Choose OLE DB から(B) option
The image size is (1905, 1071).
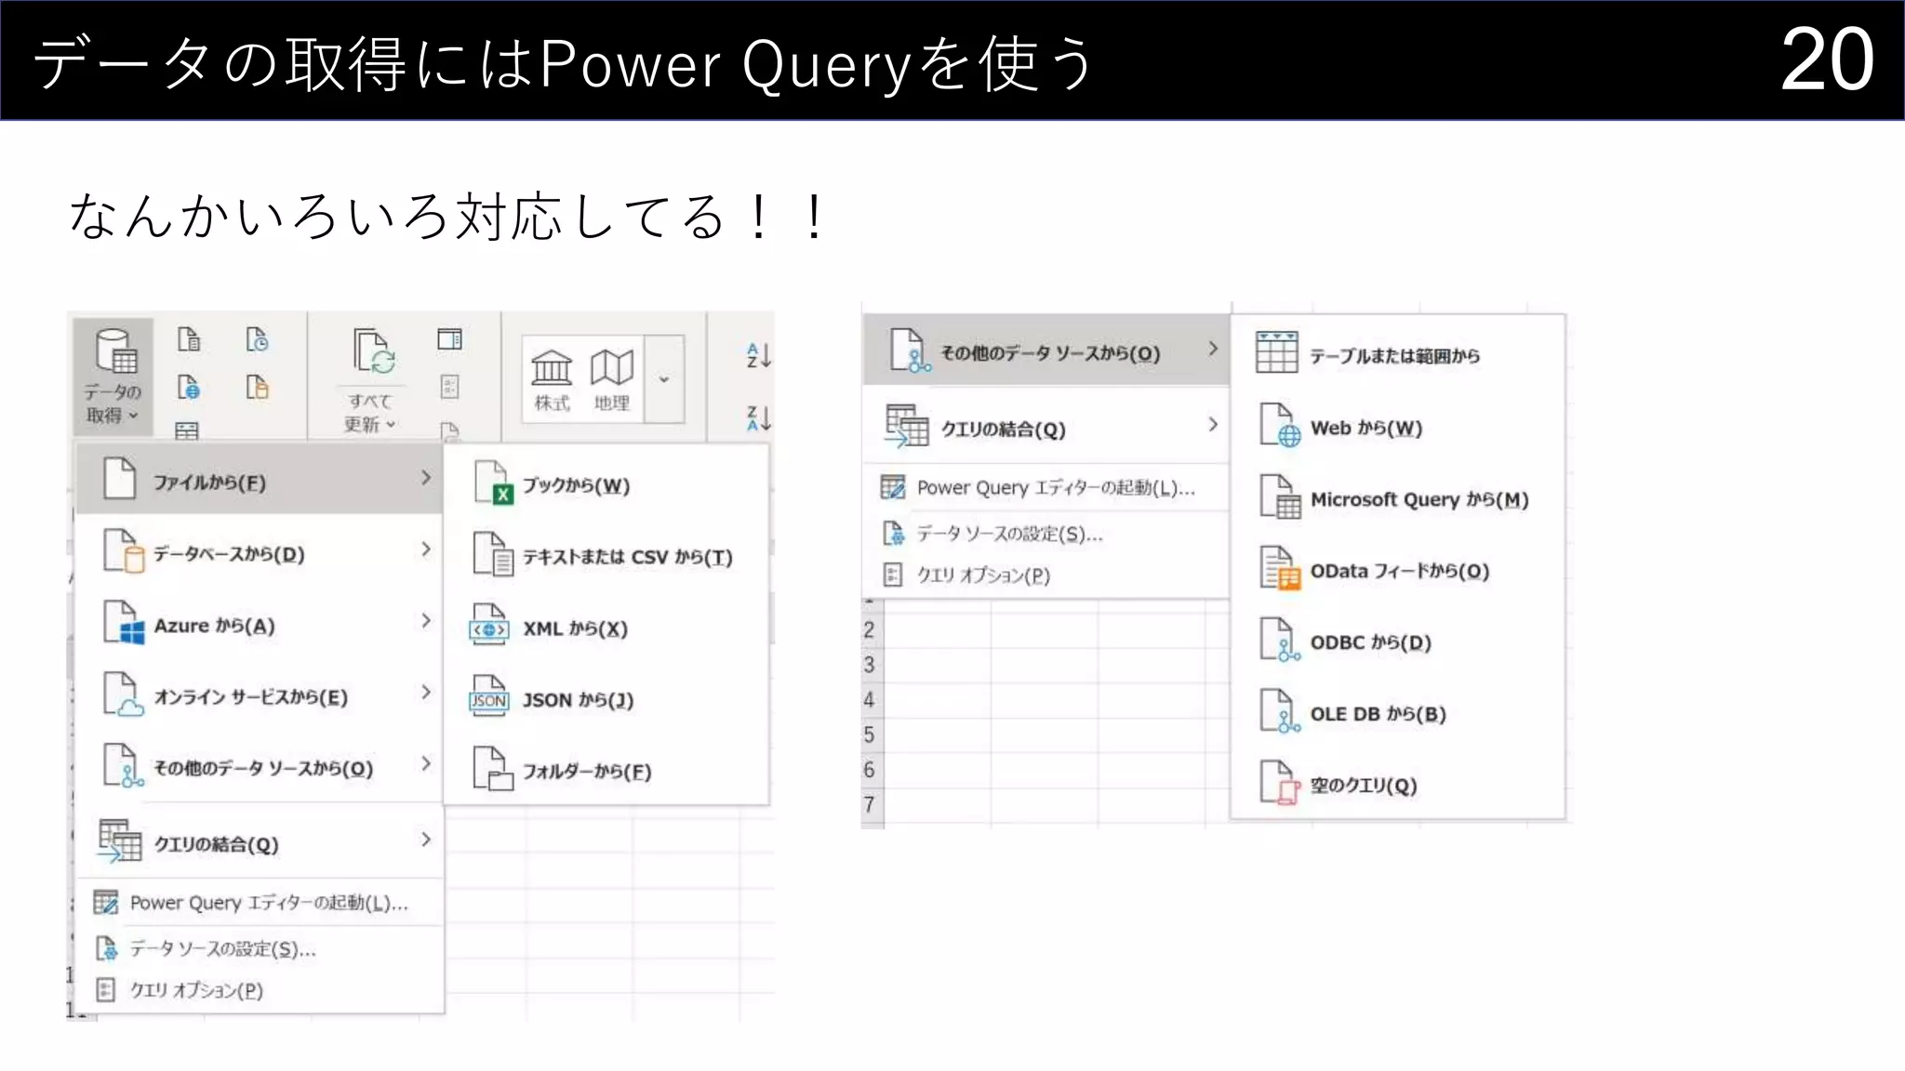1398,713
